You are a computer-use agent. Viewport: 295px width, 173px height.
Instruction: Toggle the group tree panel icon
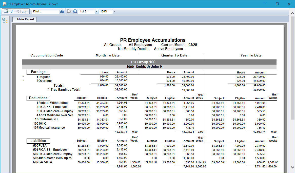pyautogui.click(x=5, y=21)
